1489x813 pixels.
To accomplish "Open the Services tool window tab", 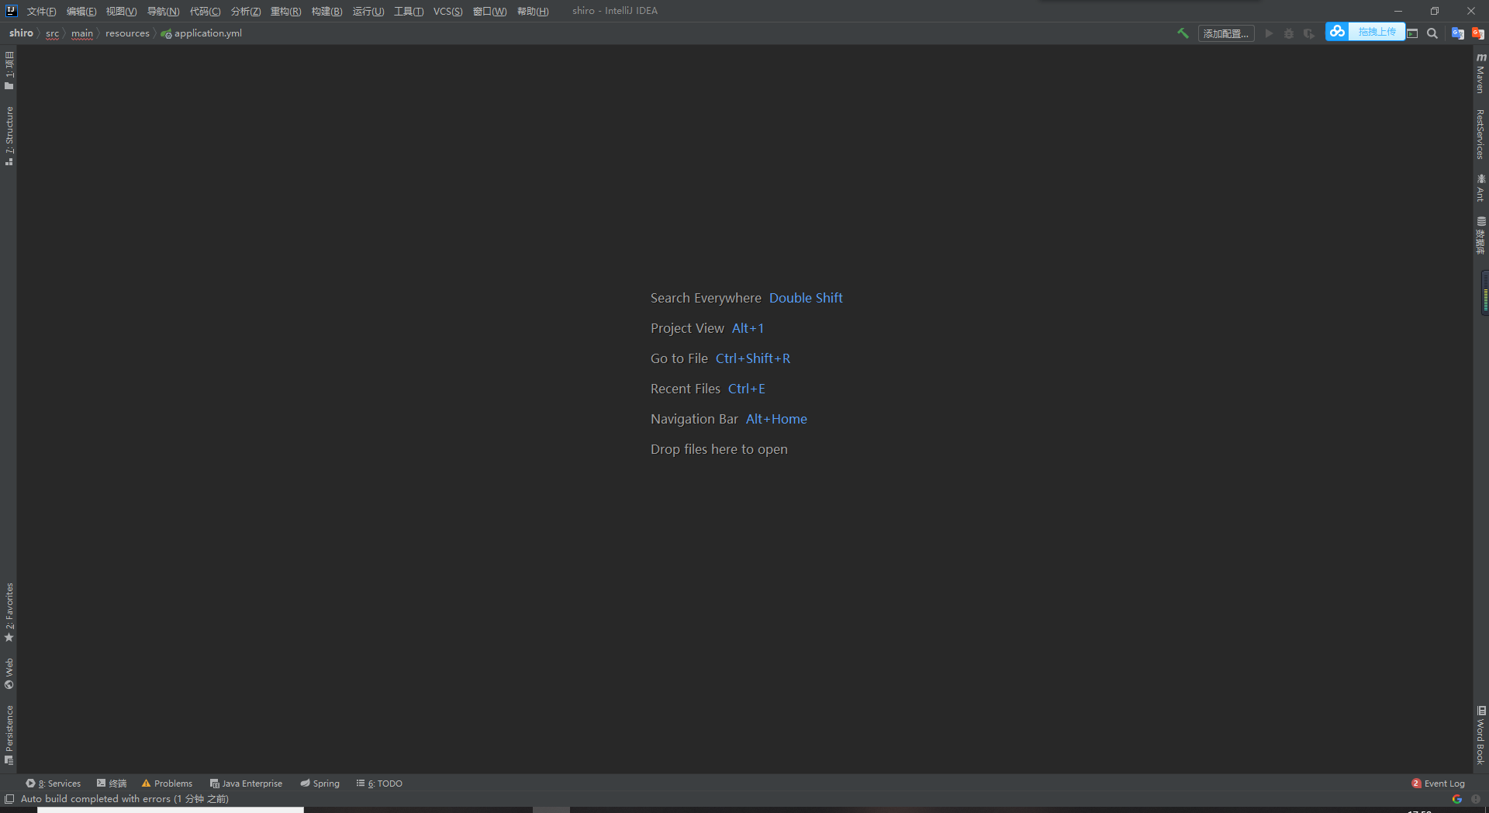I will point(53,784).
